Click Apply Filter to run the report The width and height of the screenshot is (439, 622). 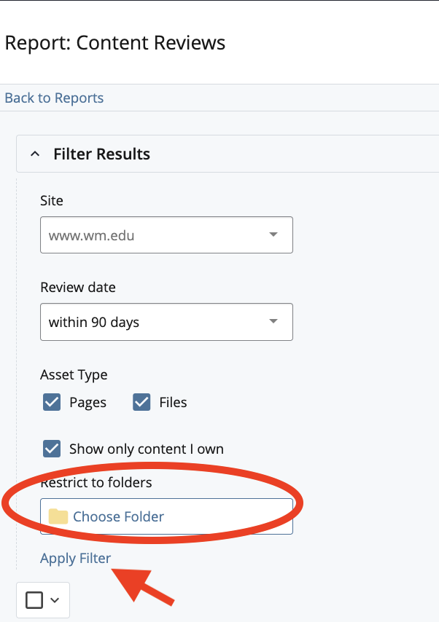tap(75, 558)
